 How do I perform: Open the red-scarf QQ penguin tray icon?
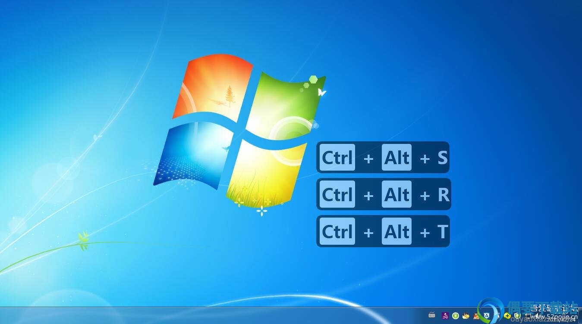pyautogui.click(x=476, y=316)
